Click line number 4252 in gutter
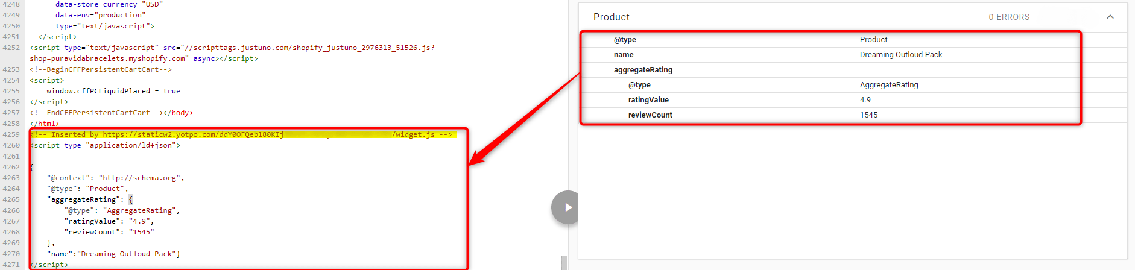 (11, 48)
